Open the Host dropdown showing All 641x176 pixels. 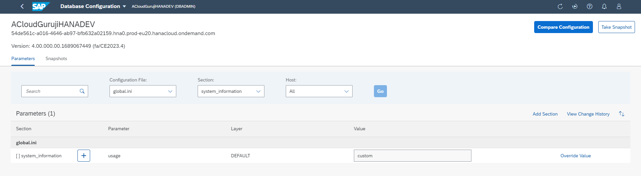click(x=319, y=91)
